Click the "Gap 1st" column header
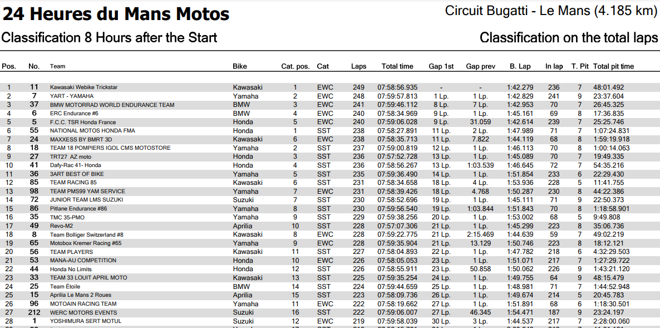 (441, 66)
